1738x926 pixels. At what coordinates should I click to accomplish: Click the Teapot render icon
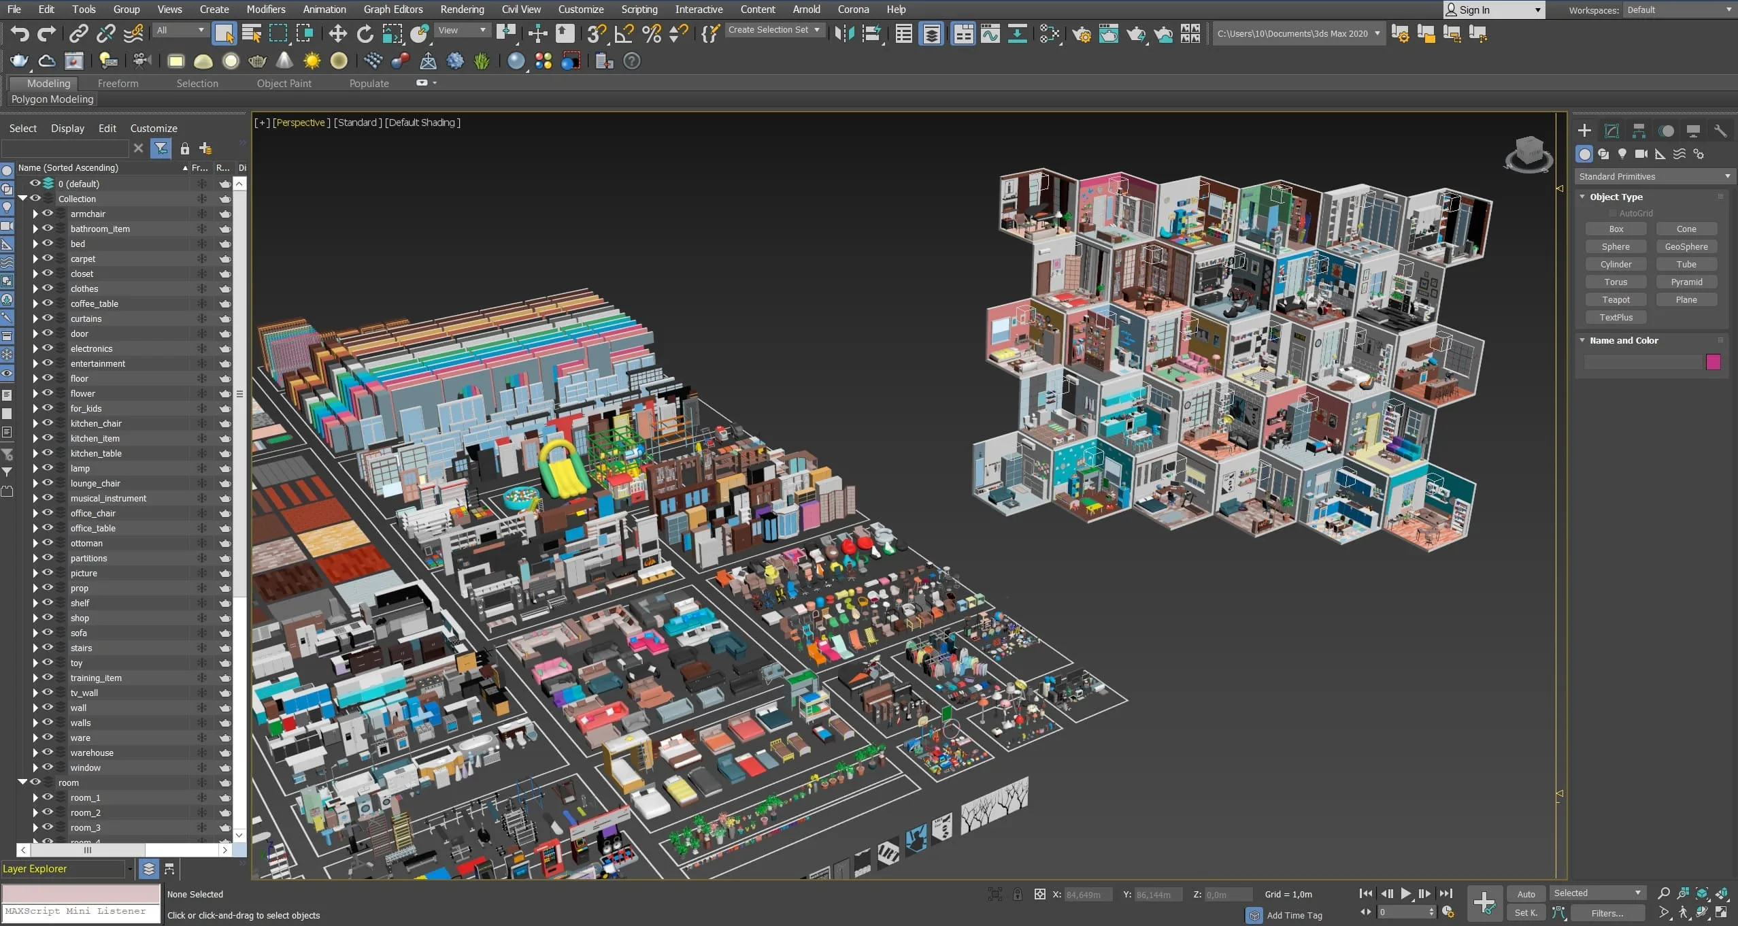click(1135, 33)
